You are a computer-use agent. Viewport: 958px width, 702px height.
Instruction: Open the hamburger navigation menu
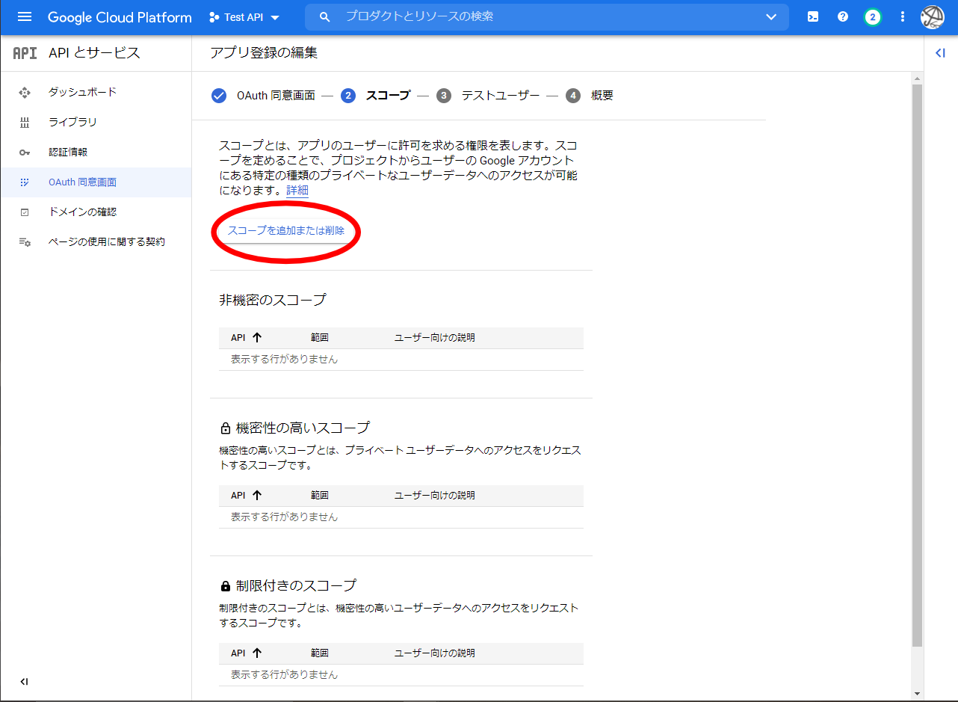pos(25,16)
